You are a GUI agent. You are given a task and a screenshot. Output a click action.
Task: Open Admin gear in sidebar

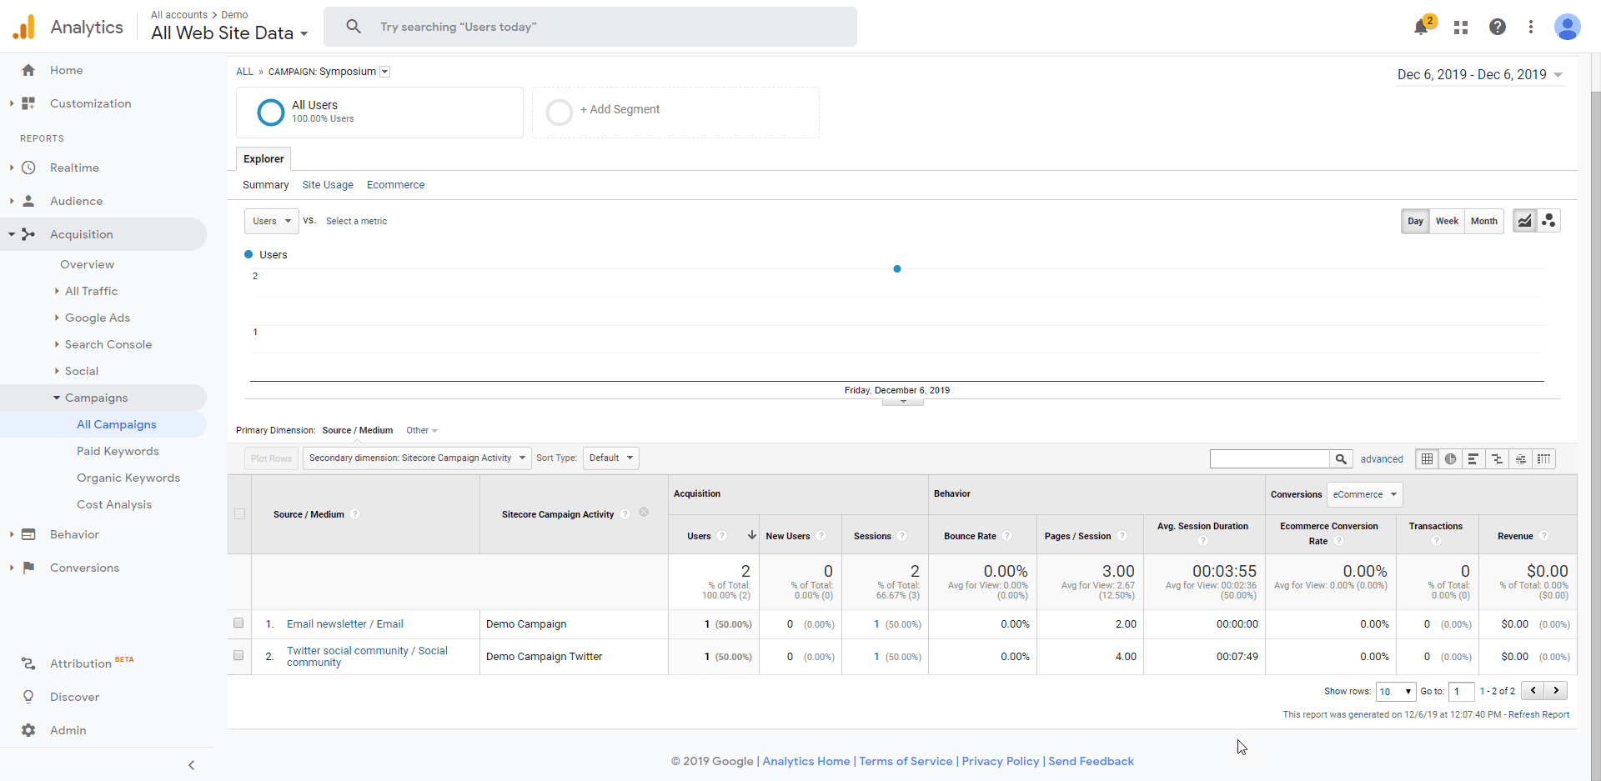click(28, 730)
